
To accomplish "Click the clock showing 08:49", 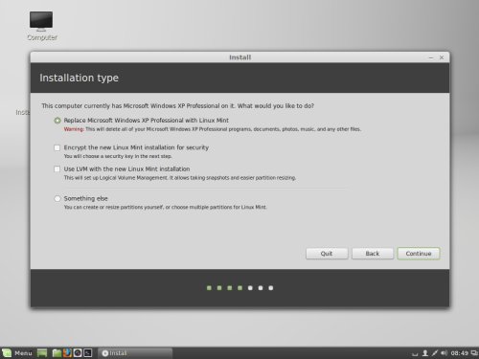I will pos(460,353).
